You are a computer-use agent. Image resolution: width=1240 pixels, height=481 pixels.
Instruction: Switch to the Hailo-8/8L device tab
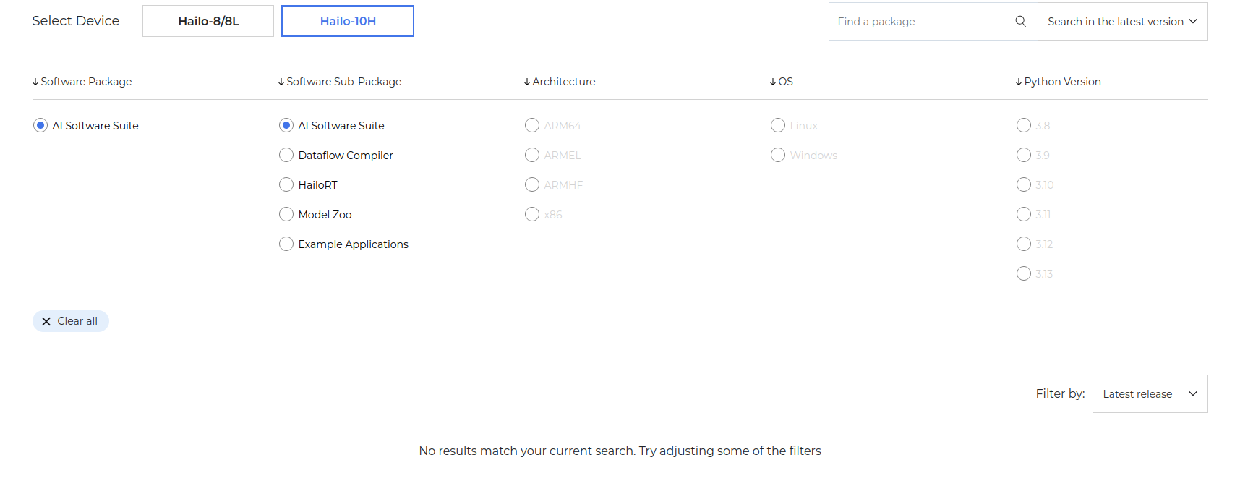(x=208, y=21)
